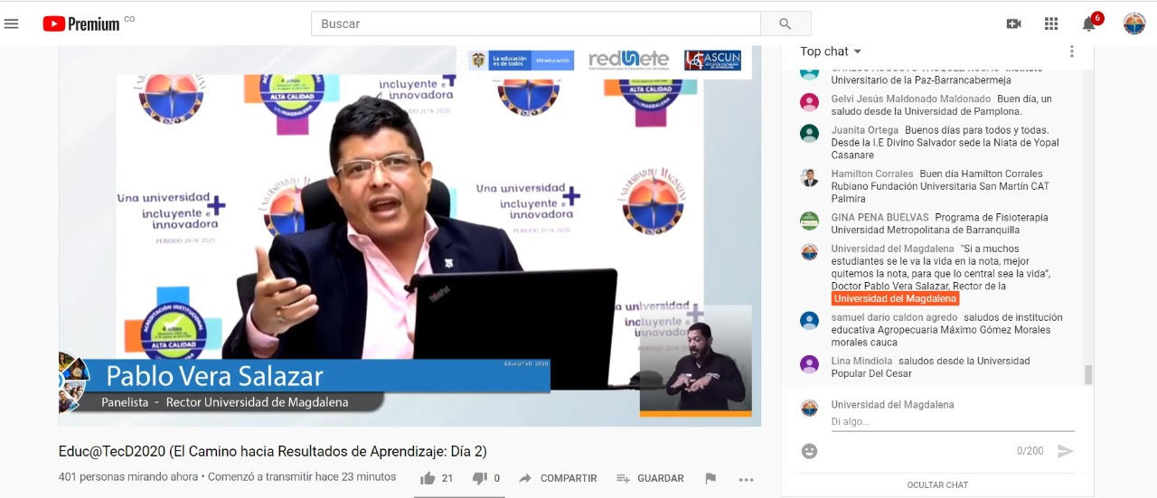Open the account avatar menu

click(x=1133, y=23)
